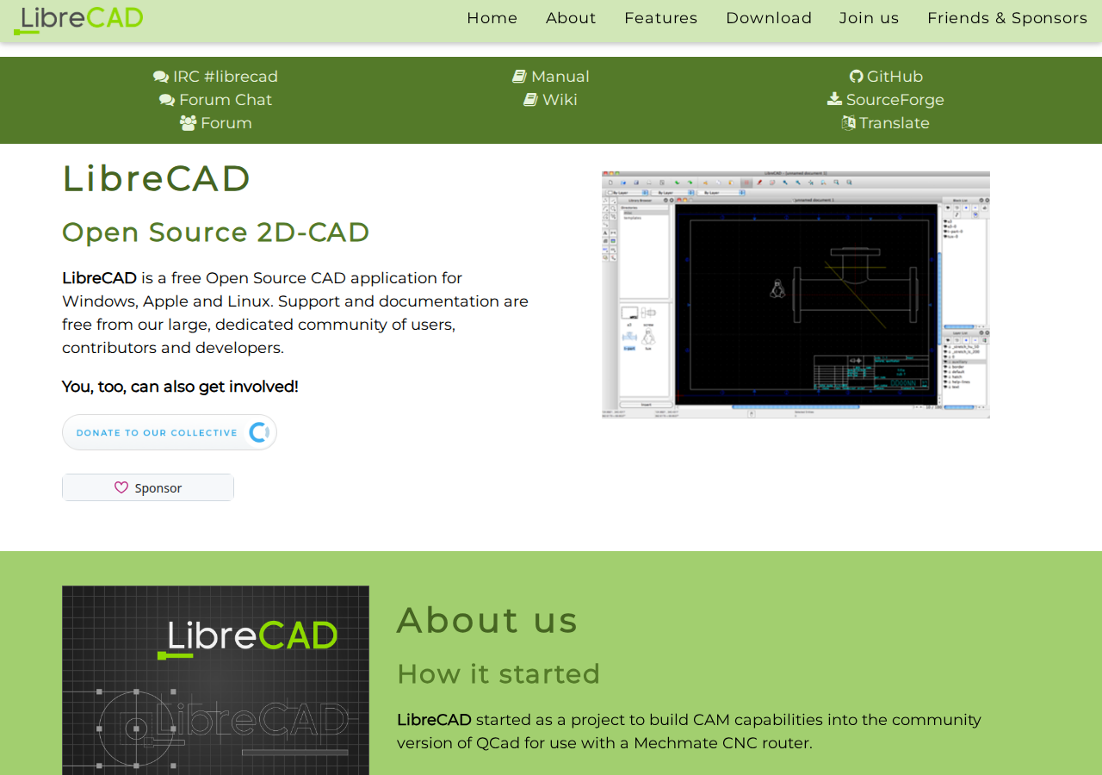The height and width of the screenshot is (775, 1102).
Task: Click 'You, too, can also get involved!' text
Action: coord(180,387)
